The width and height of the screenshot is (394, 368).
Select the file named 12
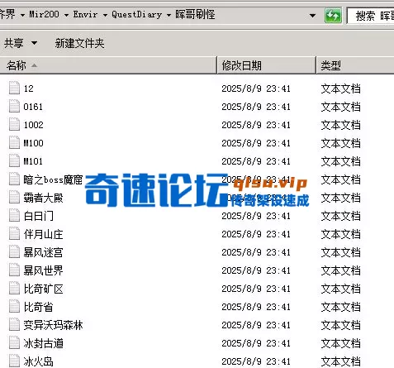(29, 88)
